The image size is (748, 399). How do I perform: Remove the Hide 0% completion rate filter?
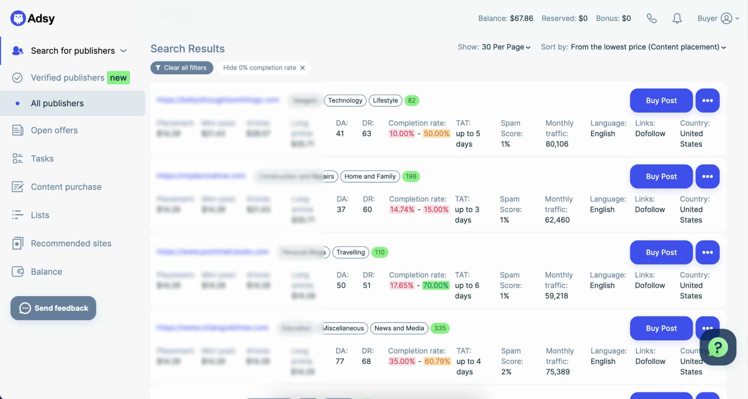click(x=302, y=68)
